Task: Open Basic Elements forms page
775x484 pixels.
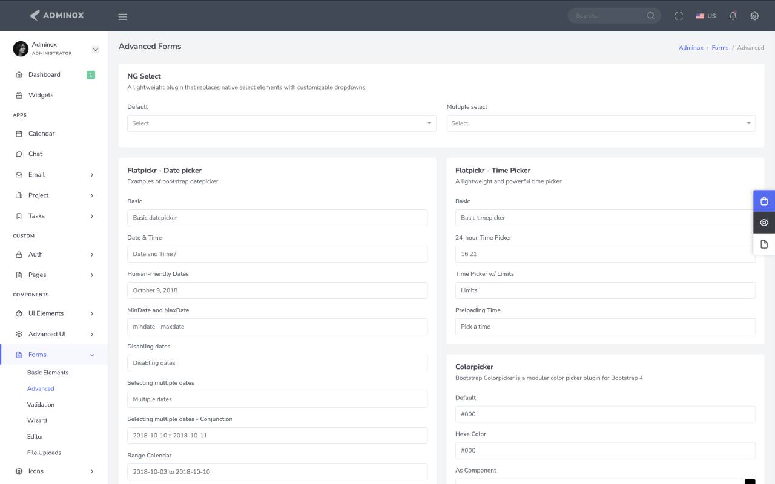Action: click(48, 373)
